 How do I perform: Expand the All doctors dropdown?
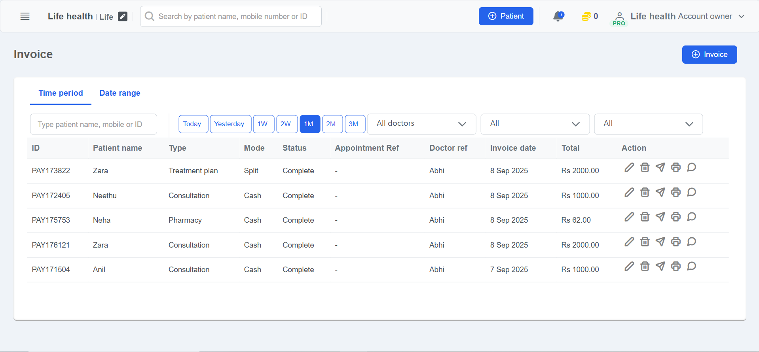pos(421,124)
